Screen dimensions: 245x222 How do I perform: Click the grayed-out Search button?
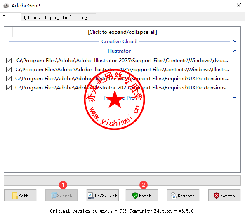[x=61, y=195]
